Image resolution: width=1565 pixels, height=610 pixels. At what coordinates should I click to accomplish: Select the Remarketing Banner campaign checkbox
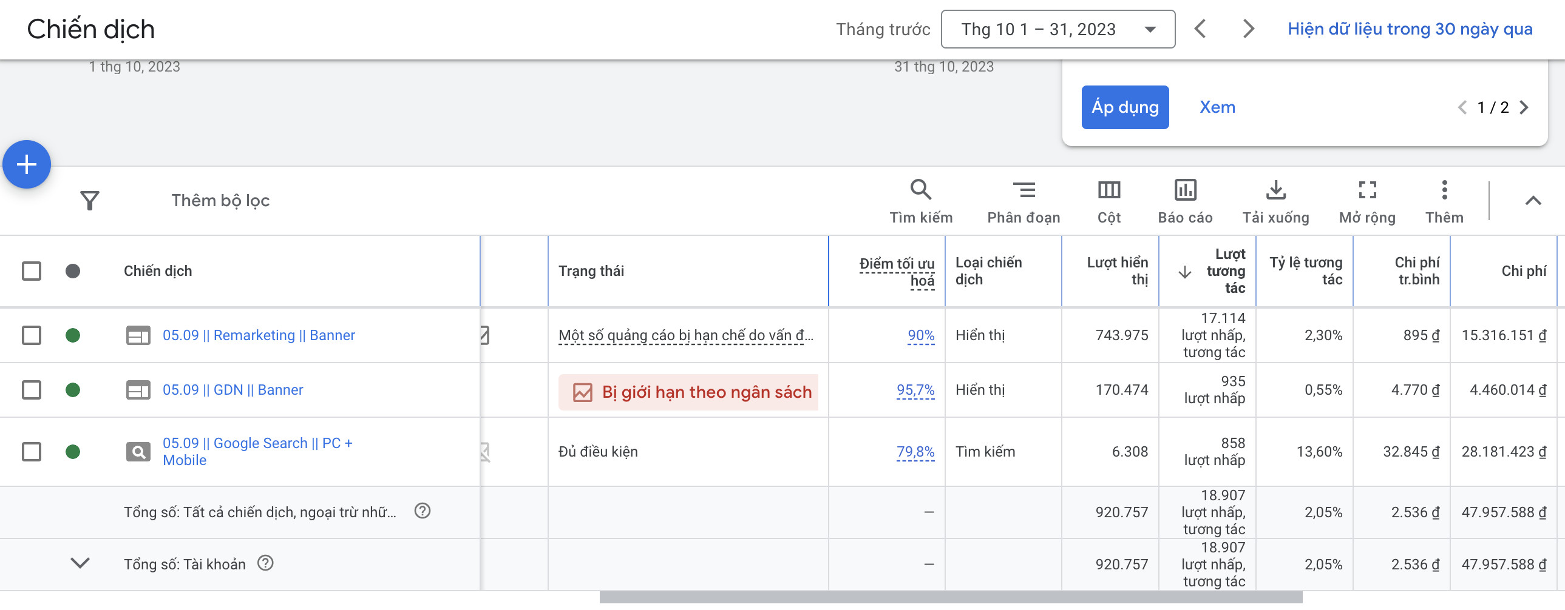(32, 336)
